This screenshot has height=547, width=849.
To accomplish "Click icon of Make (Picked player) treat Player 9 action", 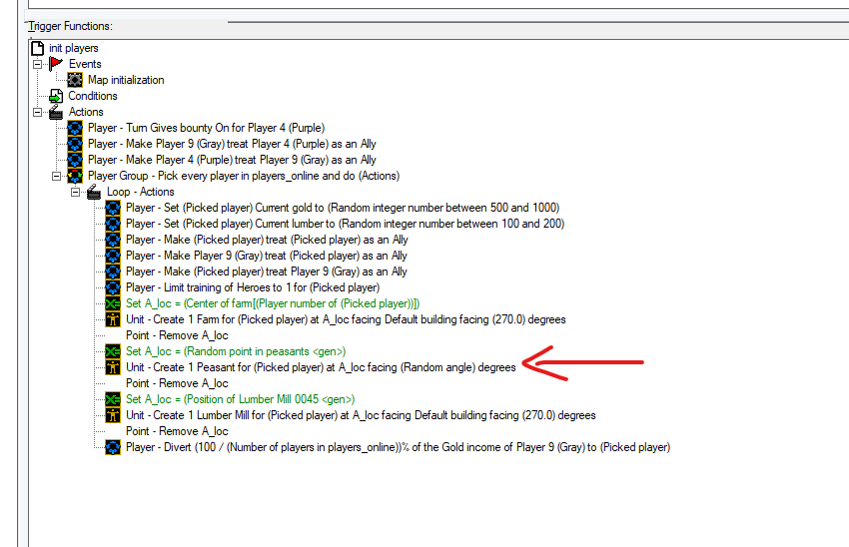I will point(113,272).
